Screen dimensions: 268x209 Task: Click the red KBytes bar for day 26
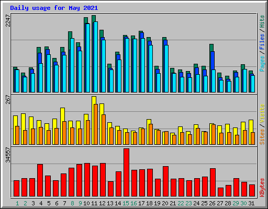pyautogui.click(x=213, y=182)
